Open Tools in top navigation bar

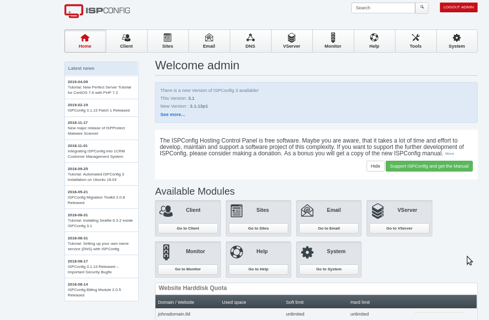tap(415, 41)
